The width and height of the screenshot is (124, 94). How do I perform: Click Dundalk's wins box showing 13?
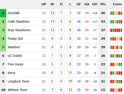click(x=52, y=13)
